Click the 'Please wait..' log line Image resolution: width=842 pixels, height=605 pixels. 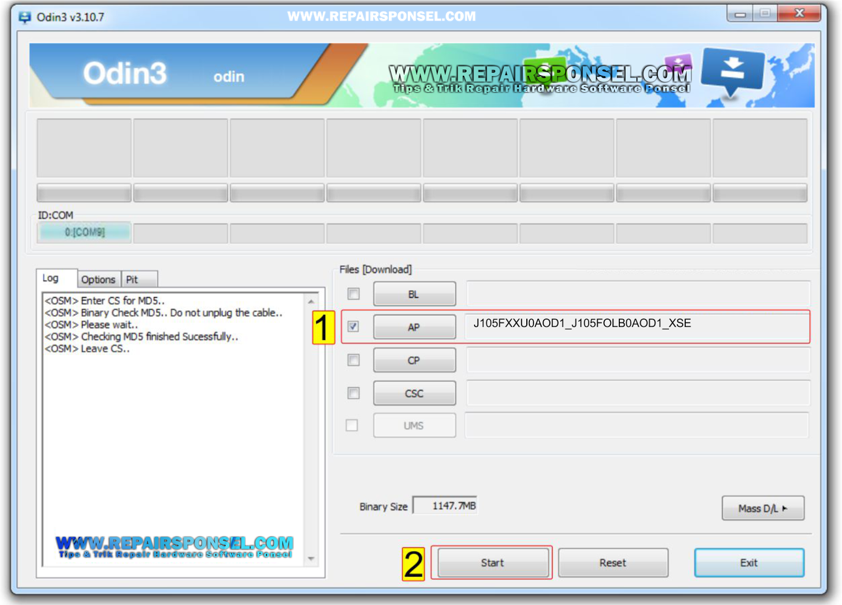91,325
